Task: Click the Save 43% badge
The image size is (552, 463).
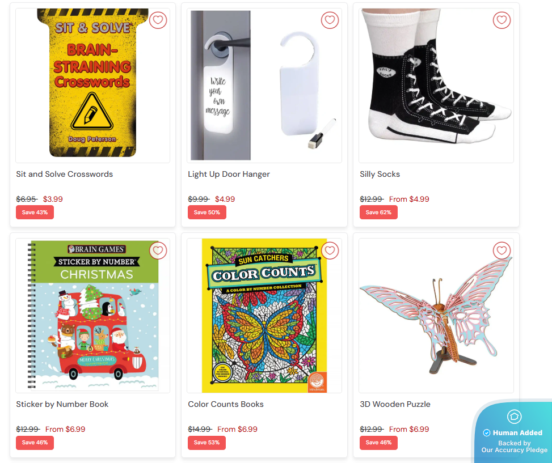Action: pyautogui.click(x=35, y=213)
